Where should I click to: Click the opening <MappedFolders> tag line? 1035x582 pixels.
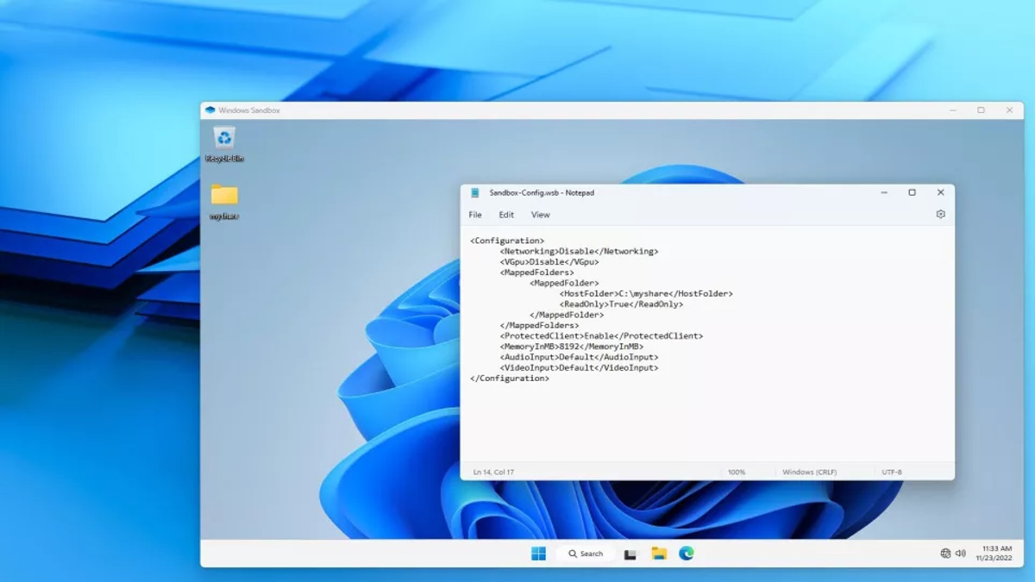click(536, 272)
